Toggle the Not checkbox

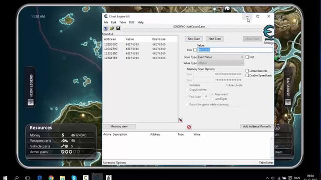pos(247,57)
